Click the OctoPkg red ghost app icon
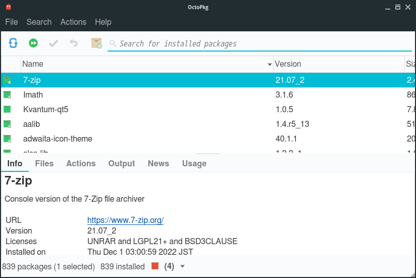Image resolution: width=416 pixels, height=278 pixels. [8, 7]
